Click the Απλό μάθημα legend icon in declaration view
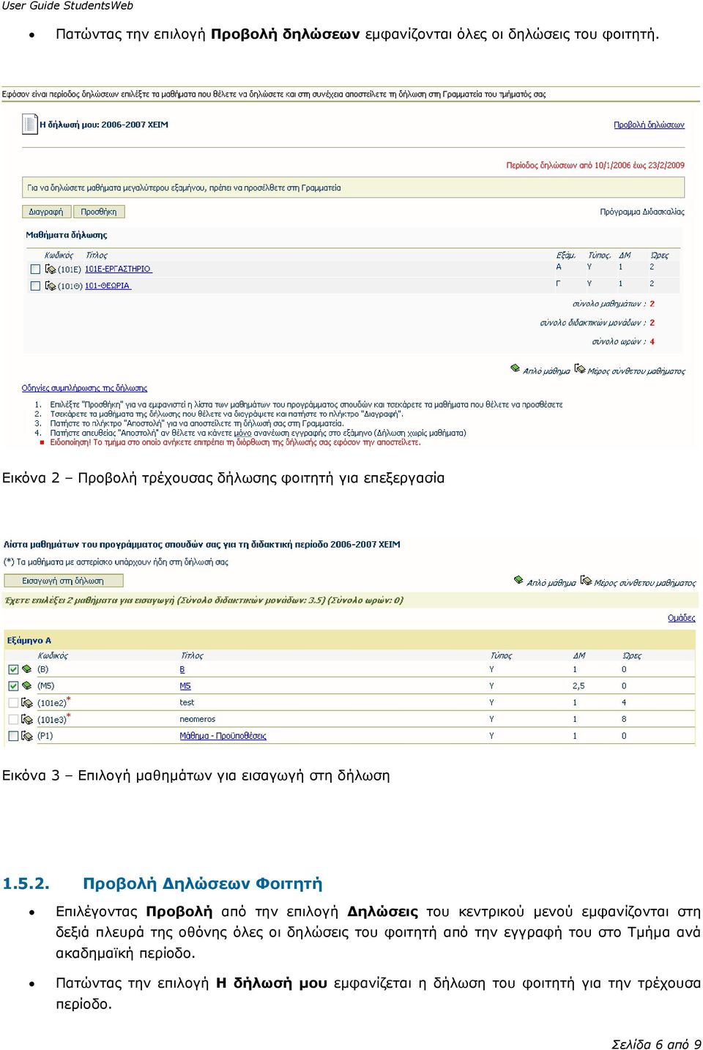Screen dimensions: 703x1050 coord(516,368)
